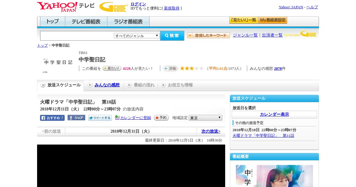Click the カレンダーに登録 link
356x187 pixels.
pos(136,118)
